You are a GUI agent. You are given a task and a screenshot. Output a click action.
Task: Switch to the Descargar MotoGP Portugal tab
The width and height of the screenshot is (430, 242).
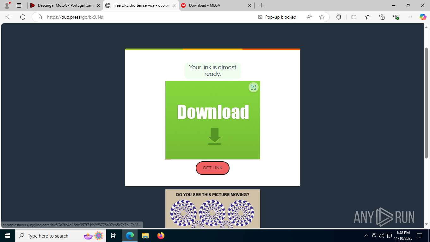click(65, 5)
